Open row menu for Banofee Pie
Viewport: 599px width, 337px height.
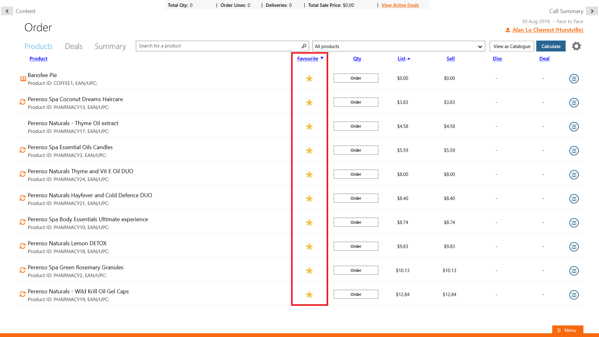coord(574,79)
